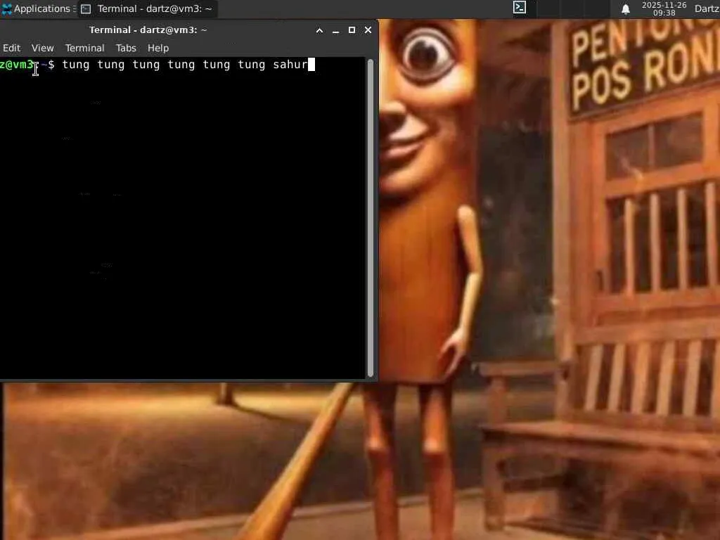Select the Terminal window button in taskbar

tap(148, 8)
